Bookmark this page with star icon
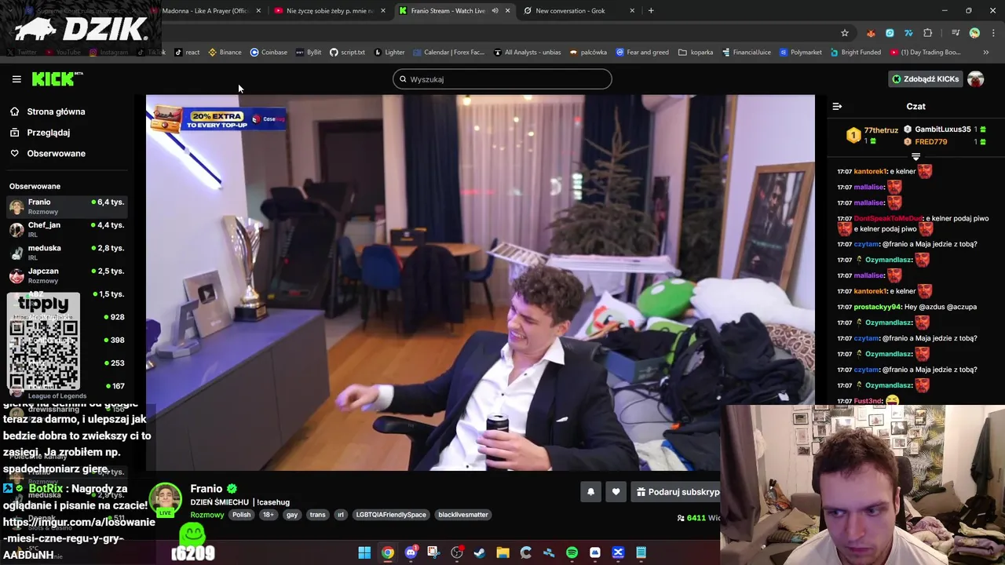1005x565 pixels. (845, 33)
